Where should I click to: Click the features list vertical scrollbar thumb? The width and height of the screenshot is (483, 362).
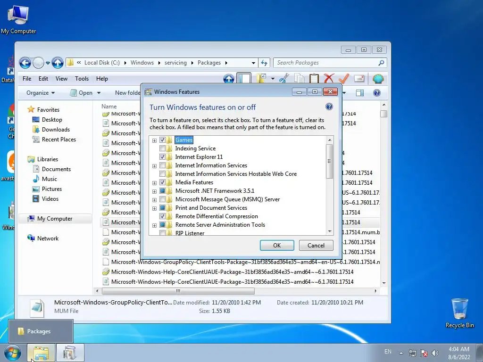coord(329,161)
